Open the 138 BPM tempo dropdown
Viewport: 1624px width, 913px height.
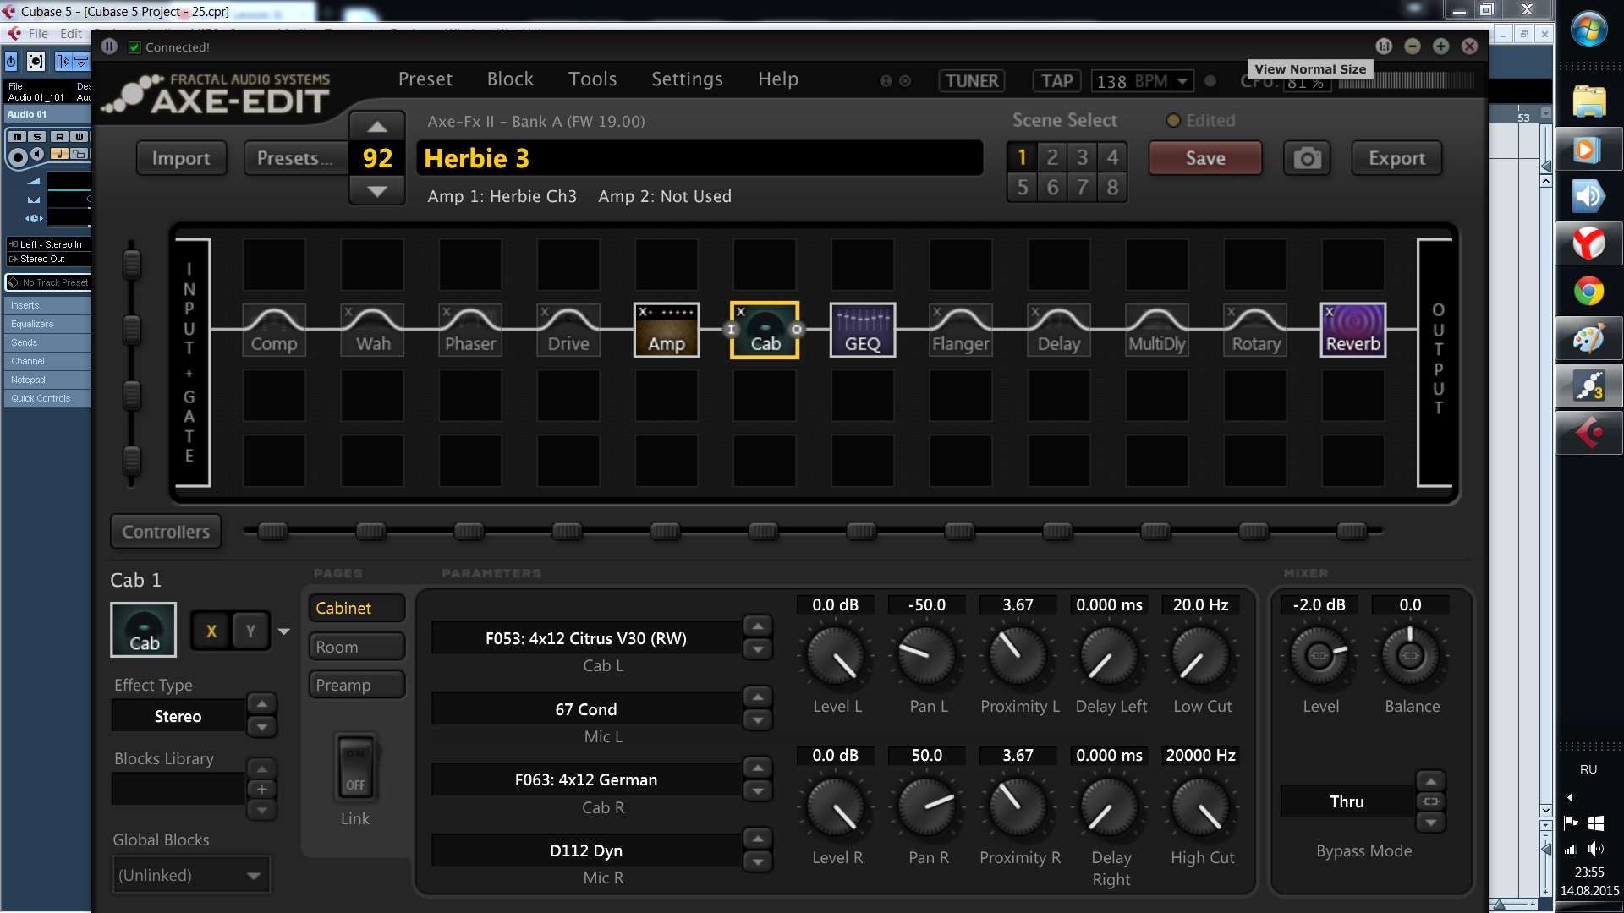tap(1182, 81)
